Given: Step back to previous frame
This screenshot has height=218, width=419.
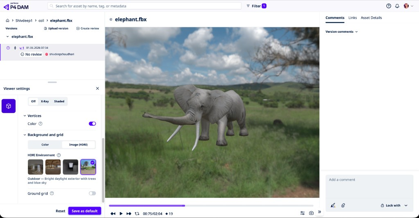Looking at the screenshot, I should [113, 213].
